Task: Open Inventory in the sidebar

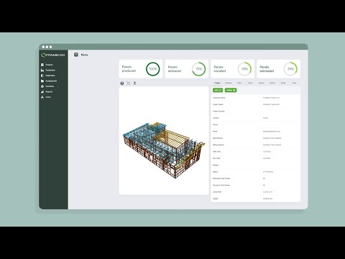Action: click(47, 86)
